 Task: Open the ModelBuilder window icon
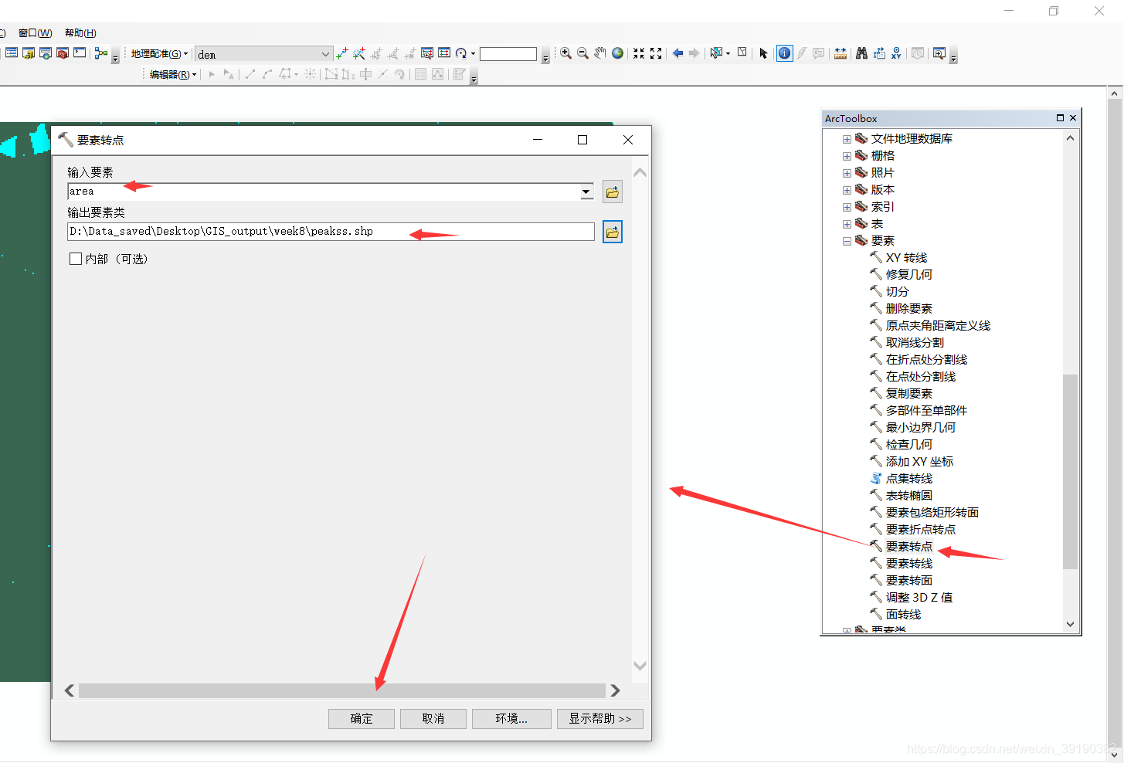point(101,53)
